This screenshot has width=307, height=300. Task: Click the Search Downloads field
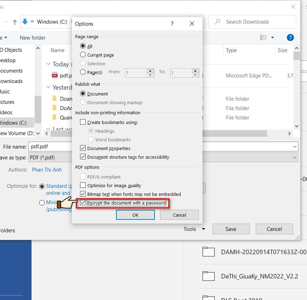pyautogui.click(x=252, y=22)
